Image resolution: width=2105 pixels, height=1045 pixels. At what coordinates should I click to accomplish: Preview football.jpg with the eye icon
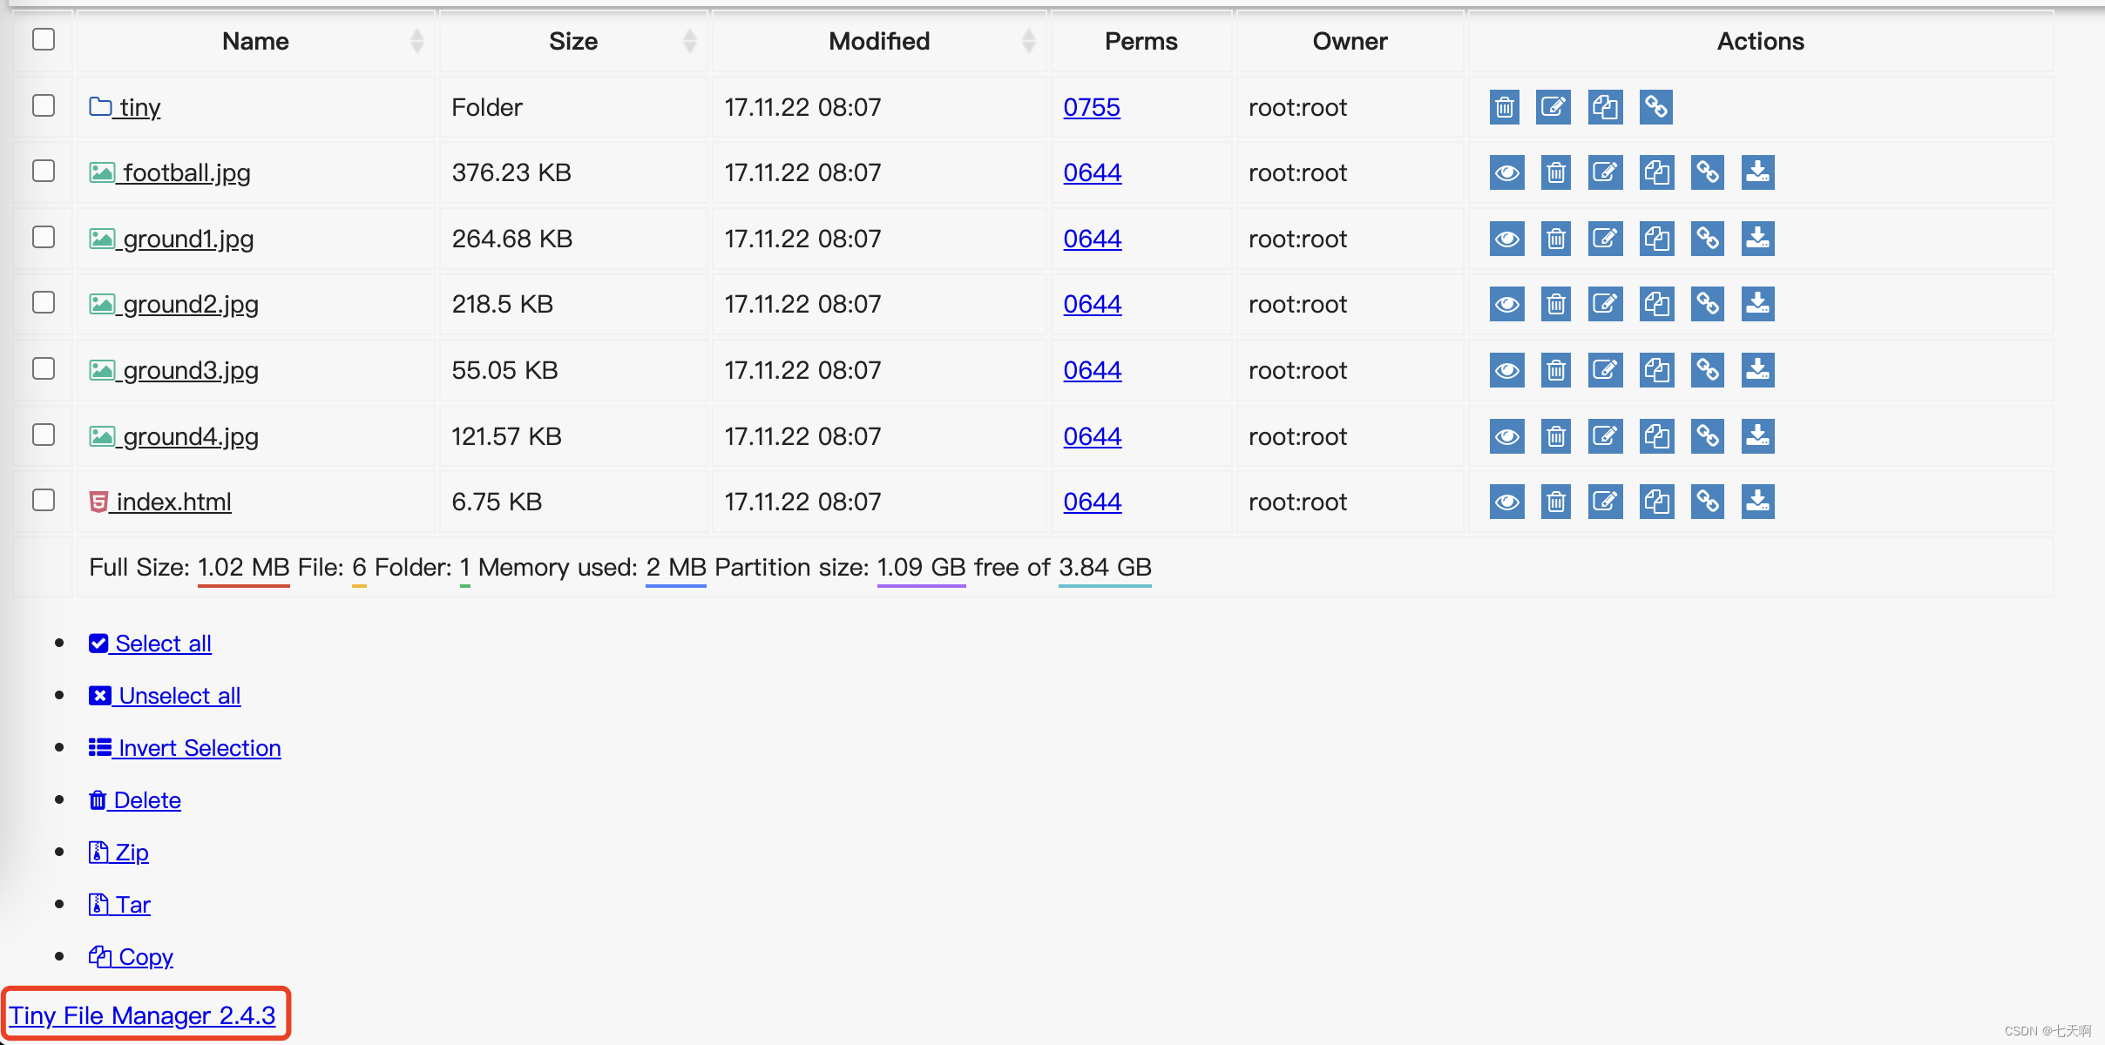1507,173
